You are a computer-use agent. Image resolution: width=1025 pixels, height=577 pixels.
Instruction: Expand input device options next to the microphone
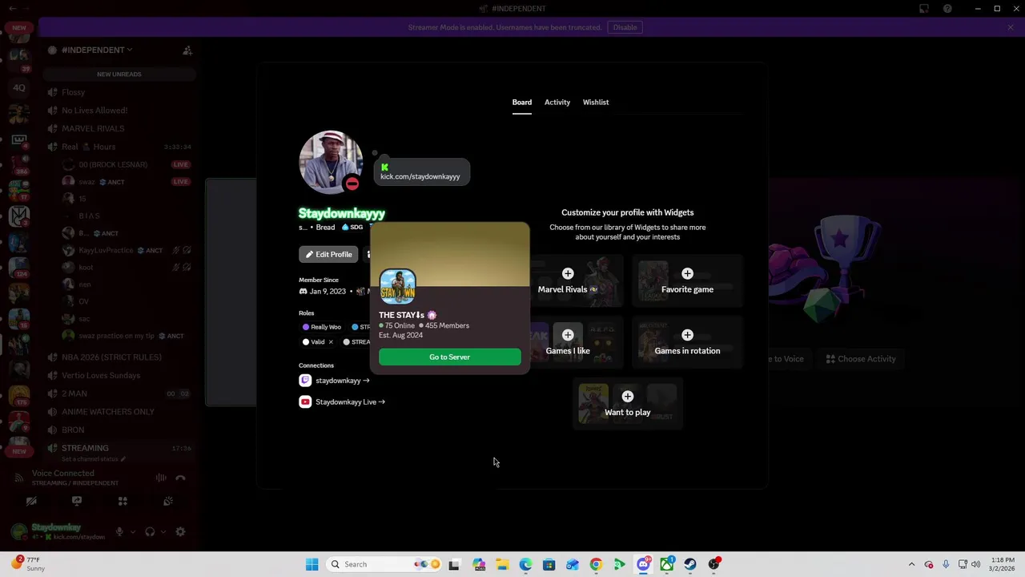[x=132, y=531]
